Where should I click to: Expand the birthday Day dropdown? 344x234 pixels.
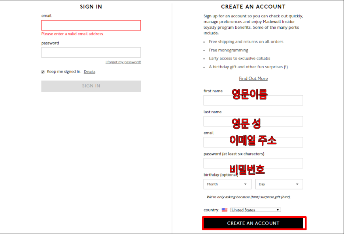click(x=279, y=184)
